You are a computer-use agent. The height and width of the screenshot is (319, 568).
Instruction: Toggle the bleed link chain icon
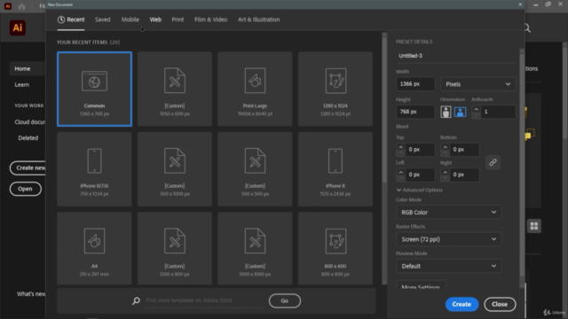[493, 162]
